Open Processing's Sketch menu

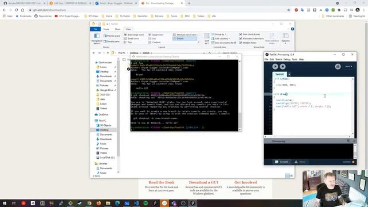click(x=278, y=59)
